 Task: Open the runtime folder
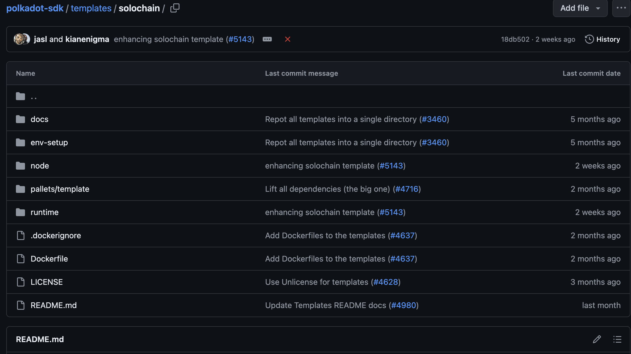point(45,212)
